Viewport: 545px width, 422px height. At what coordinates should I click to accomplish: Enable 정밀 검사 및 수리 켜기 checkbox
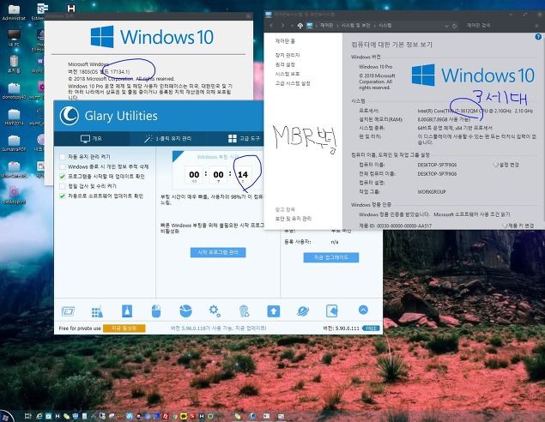click(63, 186)
